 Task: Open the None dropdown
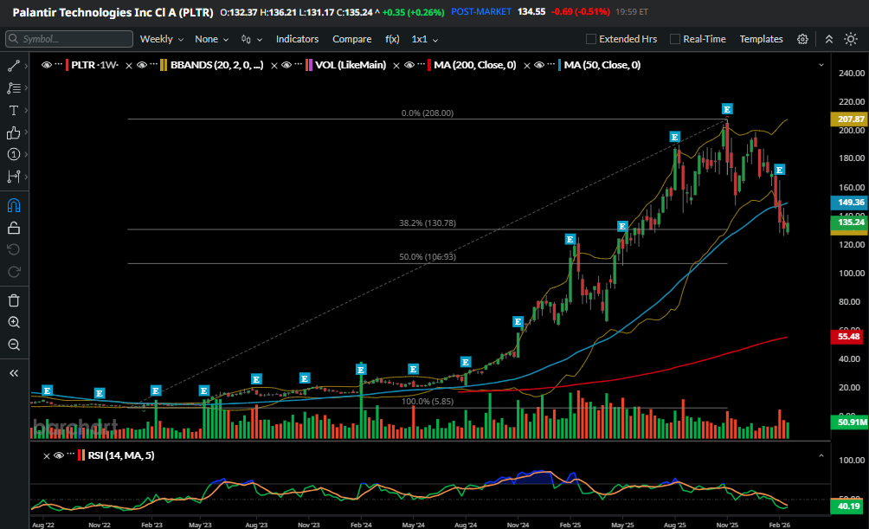point(211,39)
